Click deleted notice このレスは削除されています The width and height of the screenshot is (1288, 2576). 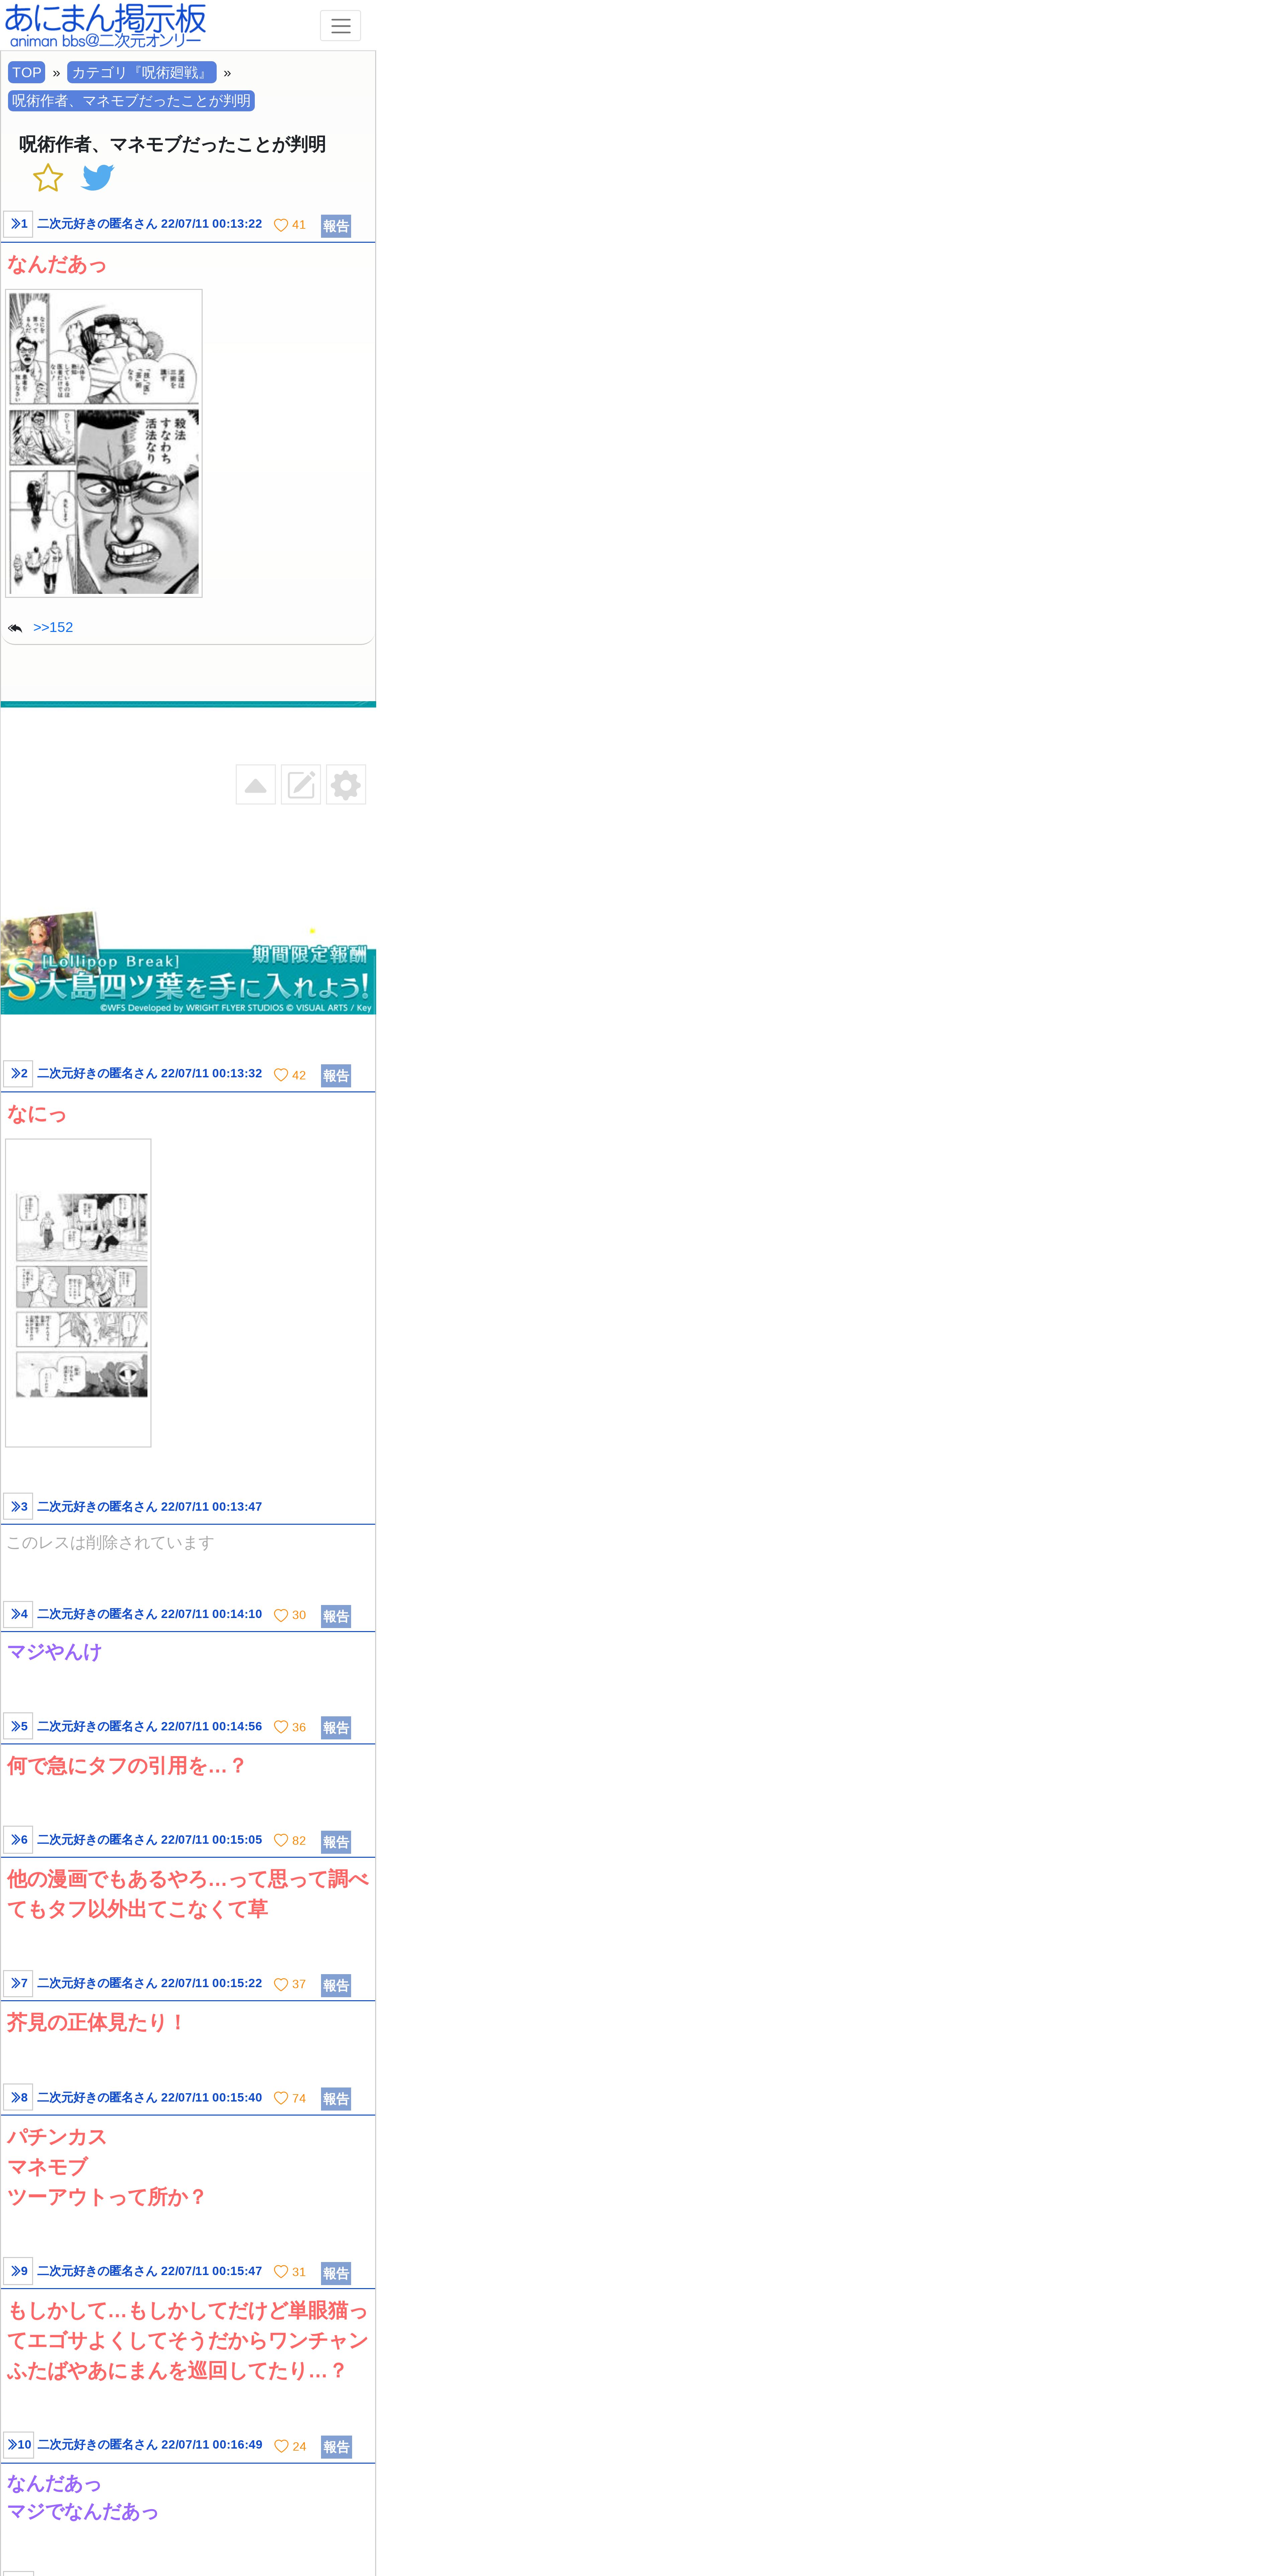tap(110, 1543)
